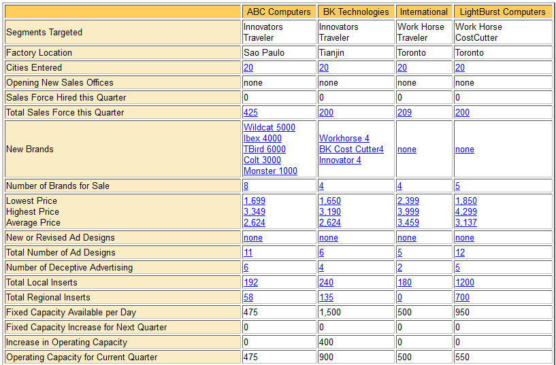Image resolution: width=556 pixels, height=365 pixels.
Task: Click BK total local inserts 240
Action: (326, 283)
